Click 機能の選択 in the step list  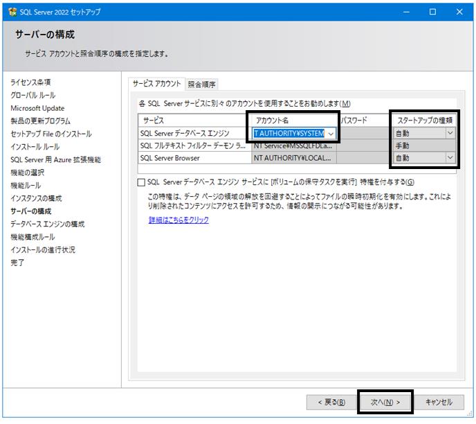pos(27,173)
